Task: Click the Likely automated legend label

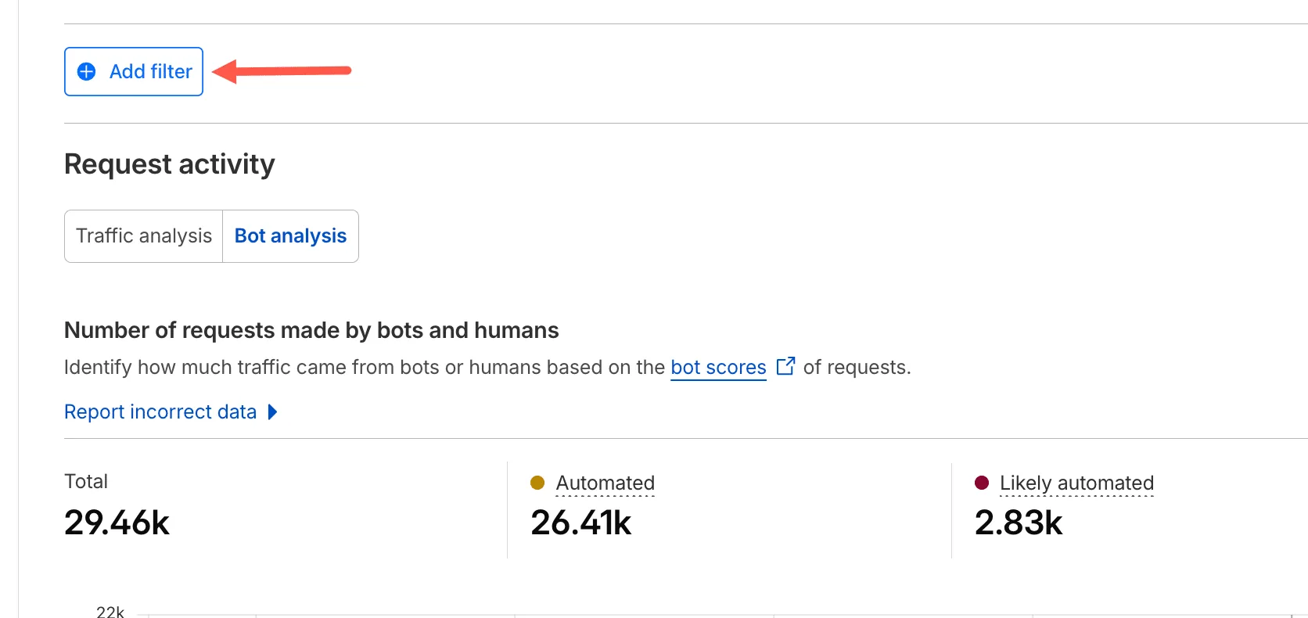Action: 1076,483
